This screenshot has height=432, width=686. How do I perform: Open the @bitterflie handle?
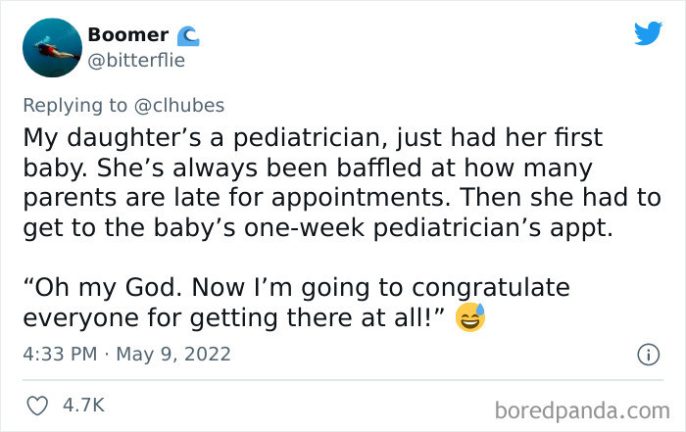point(136,61)
